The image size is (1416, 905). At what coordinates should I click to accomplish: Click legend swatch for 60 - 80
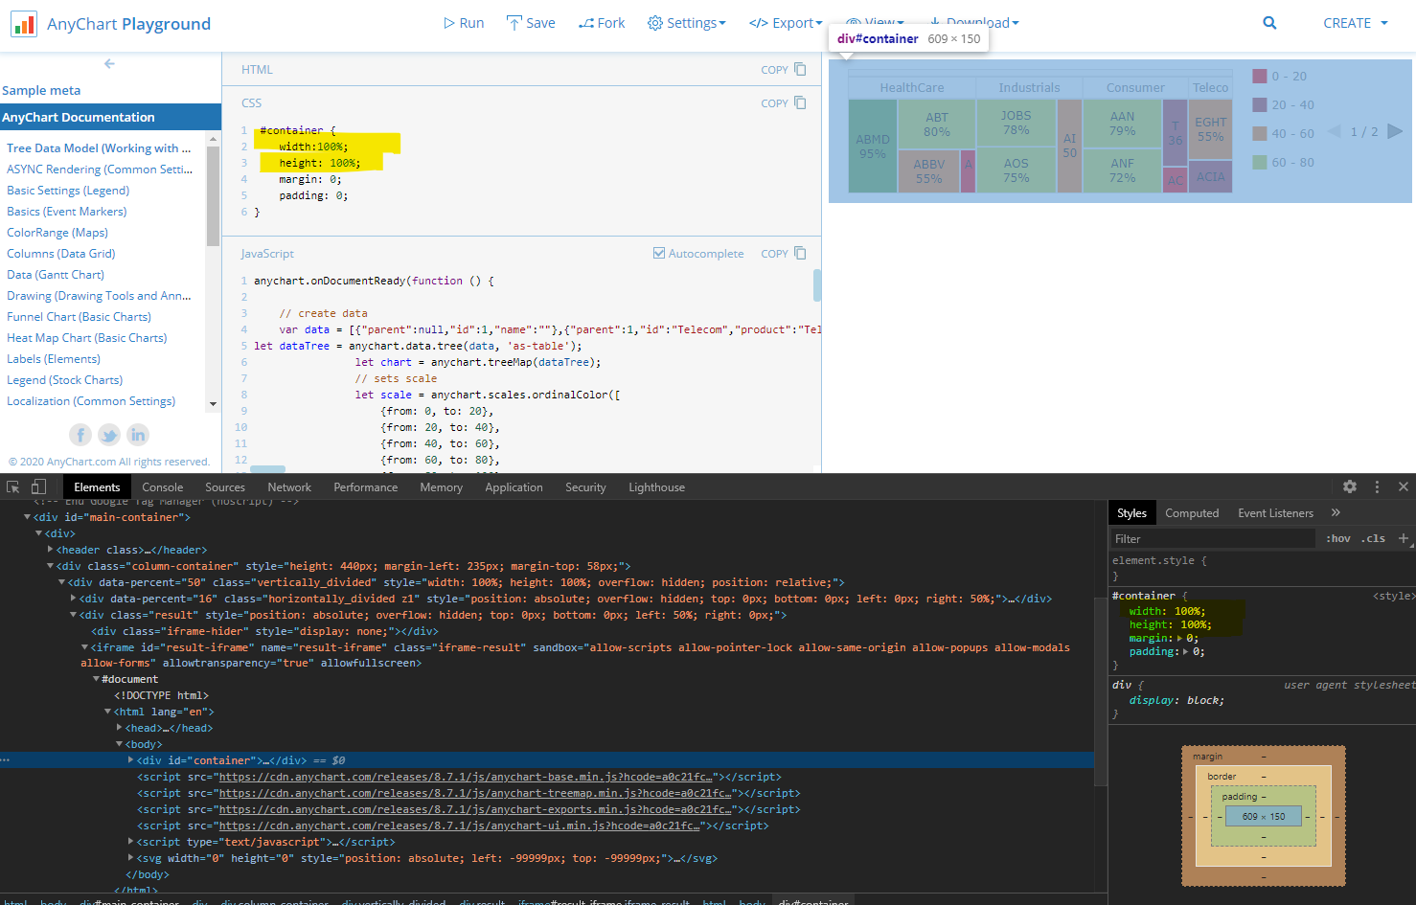(1260, 162)
